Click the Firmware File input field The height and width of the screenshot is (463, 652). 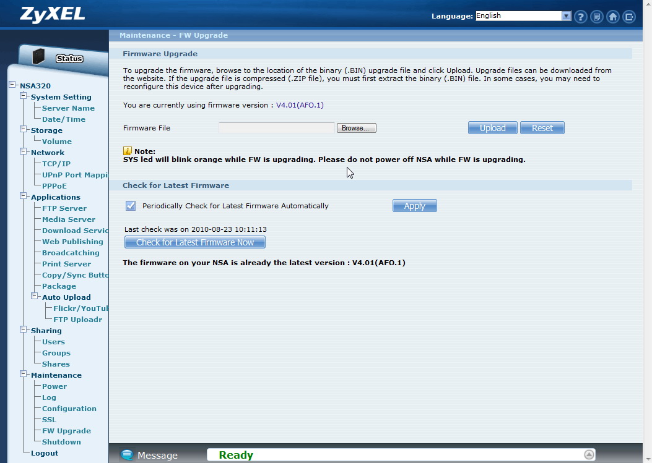(x=277, y=128)
